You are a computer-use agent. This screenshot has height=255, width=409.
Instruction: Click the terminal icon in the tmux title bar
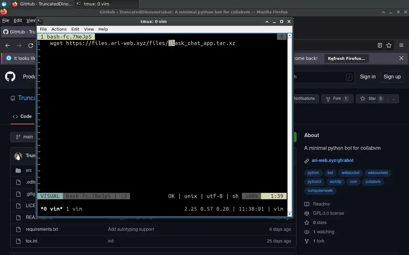[40, 21]
